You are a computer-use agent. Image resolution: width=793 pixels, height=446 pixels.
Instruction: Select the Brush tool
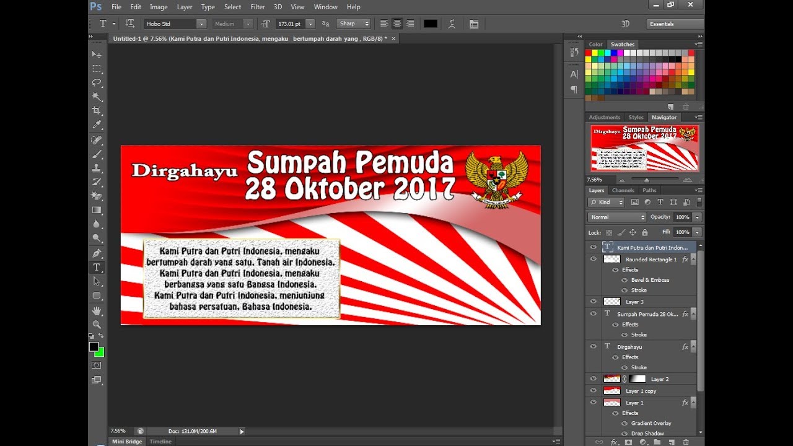tap(97, 154)
